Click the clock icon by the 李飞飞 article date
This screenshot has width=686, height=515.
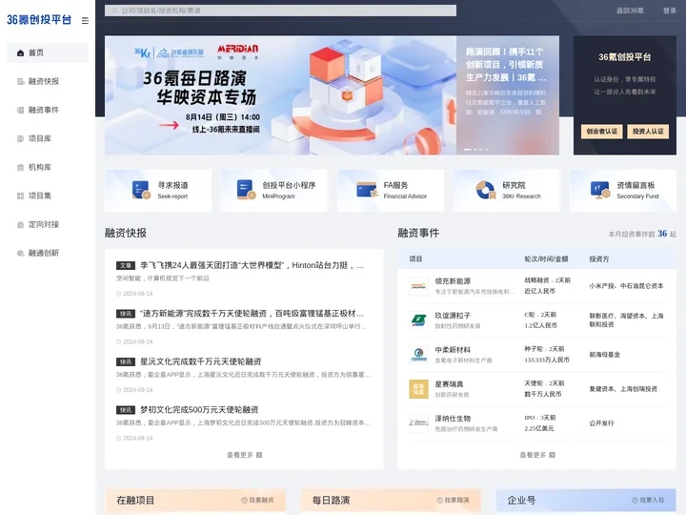[118, 294]
